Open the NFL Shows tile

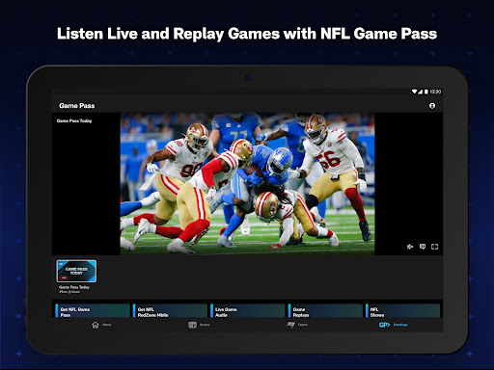pyautogui.click(x=402, y=311)
